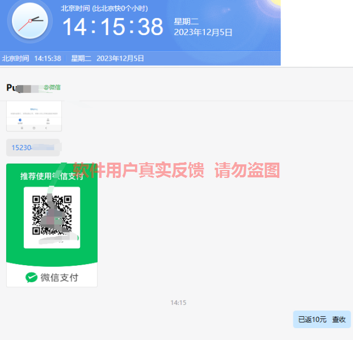This screenshot has height=340, width=353.
Task: Click the WeChat Pay logo icon
Action: 31,278
